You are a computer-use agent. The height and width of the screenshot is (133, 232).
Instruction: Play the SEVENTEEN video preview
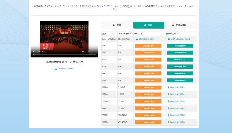click(x=33, y=51)
